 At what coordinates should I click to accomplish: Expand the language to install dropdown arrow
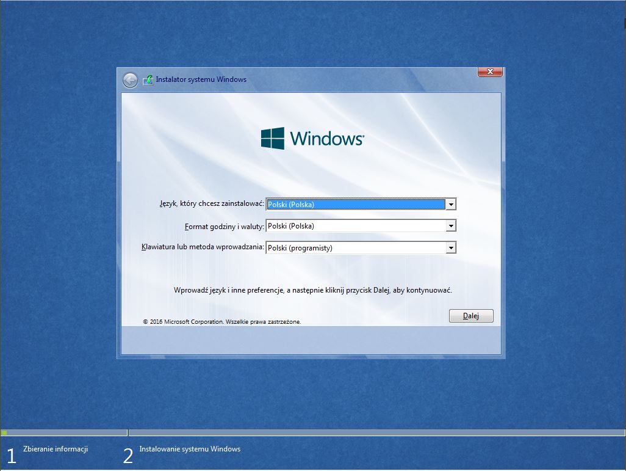(451, 205)
